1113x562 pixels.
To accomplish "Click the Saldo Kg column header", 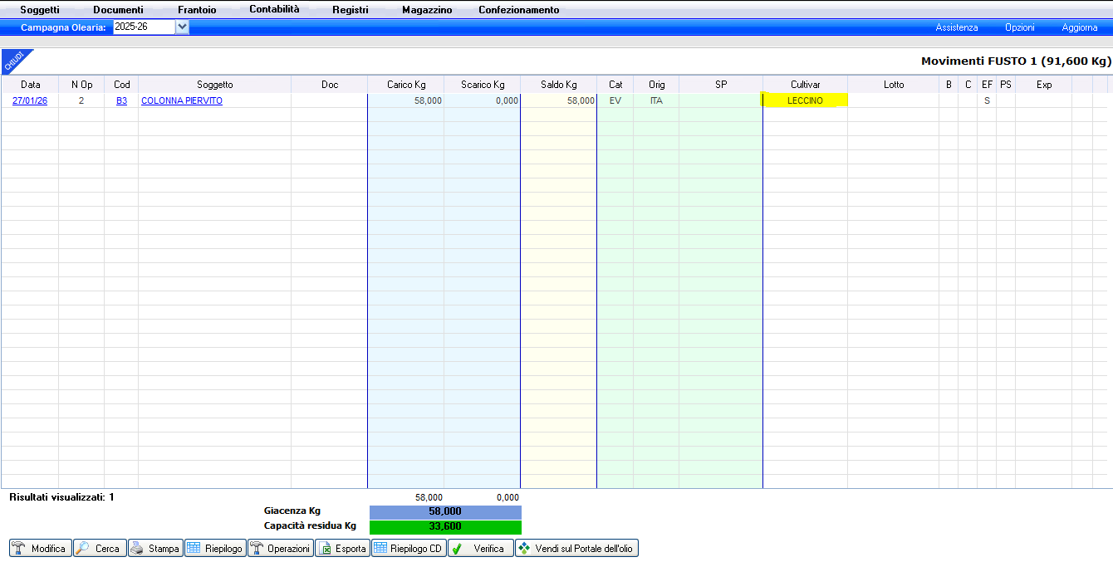I will pos(559,85).
